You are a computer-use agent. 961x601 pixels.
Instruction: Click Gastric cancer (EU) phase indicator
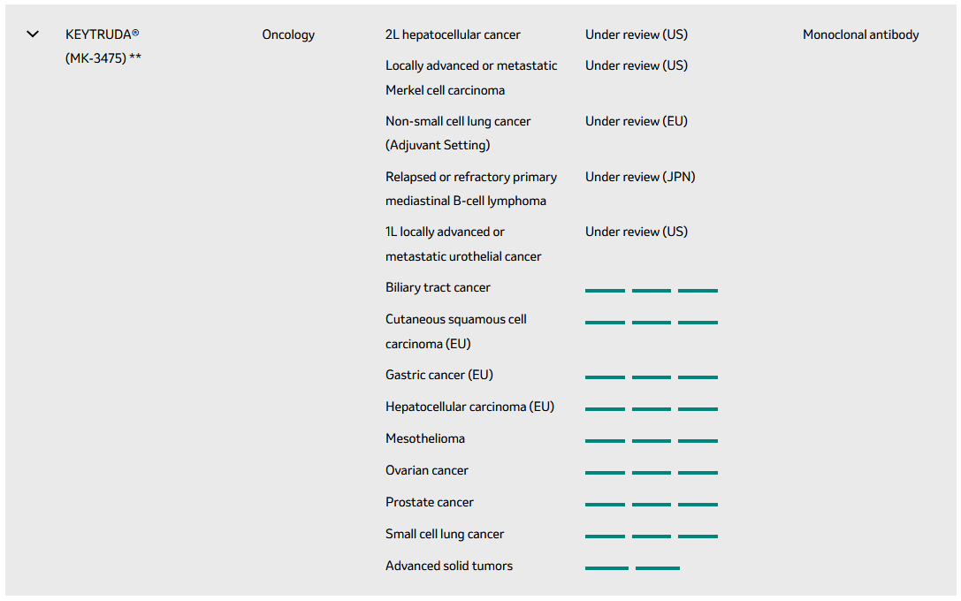click(x=652, y=377)
